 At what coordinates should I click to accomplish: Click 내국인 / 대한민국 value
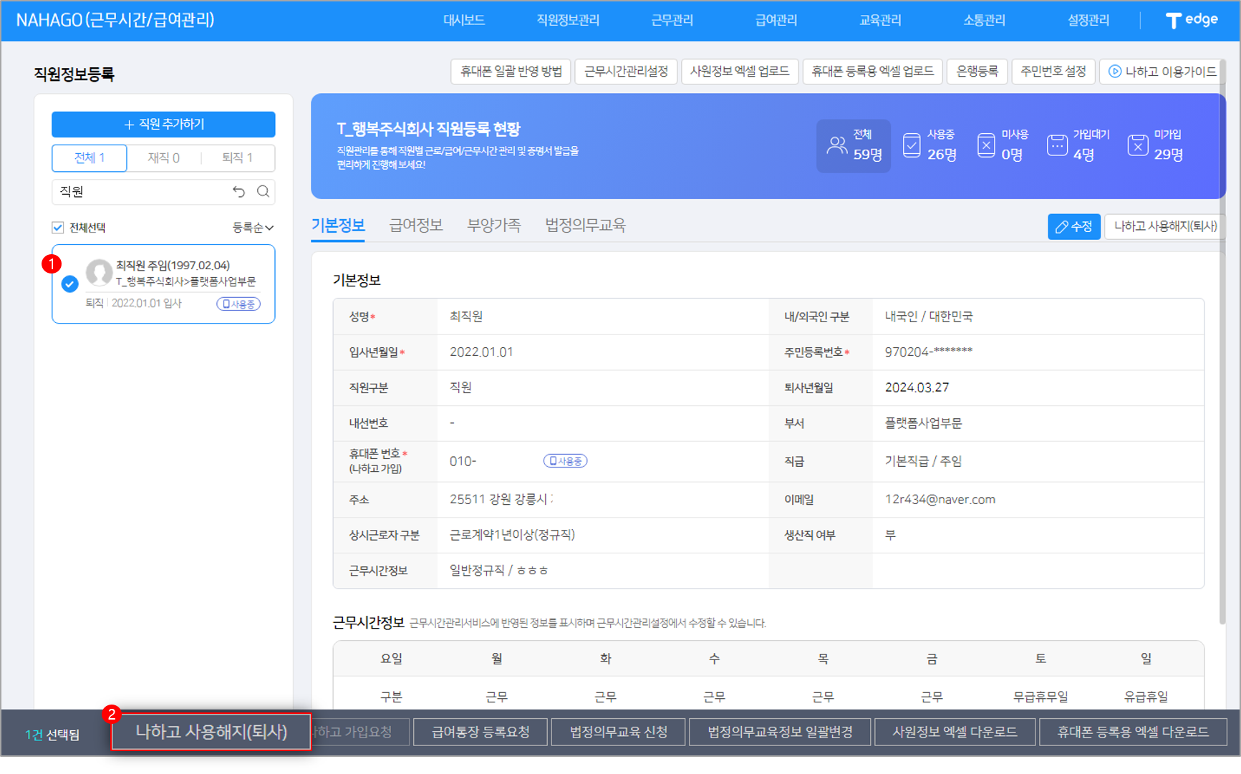pos(928,316)
